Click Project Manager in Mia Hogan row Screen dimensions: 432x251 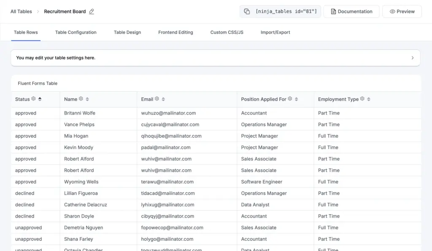pyautogui.click(x=259, y=136)
